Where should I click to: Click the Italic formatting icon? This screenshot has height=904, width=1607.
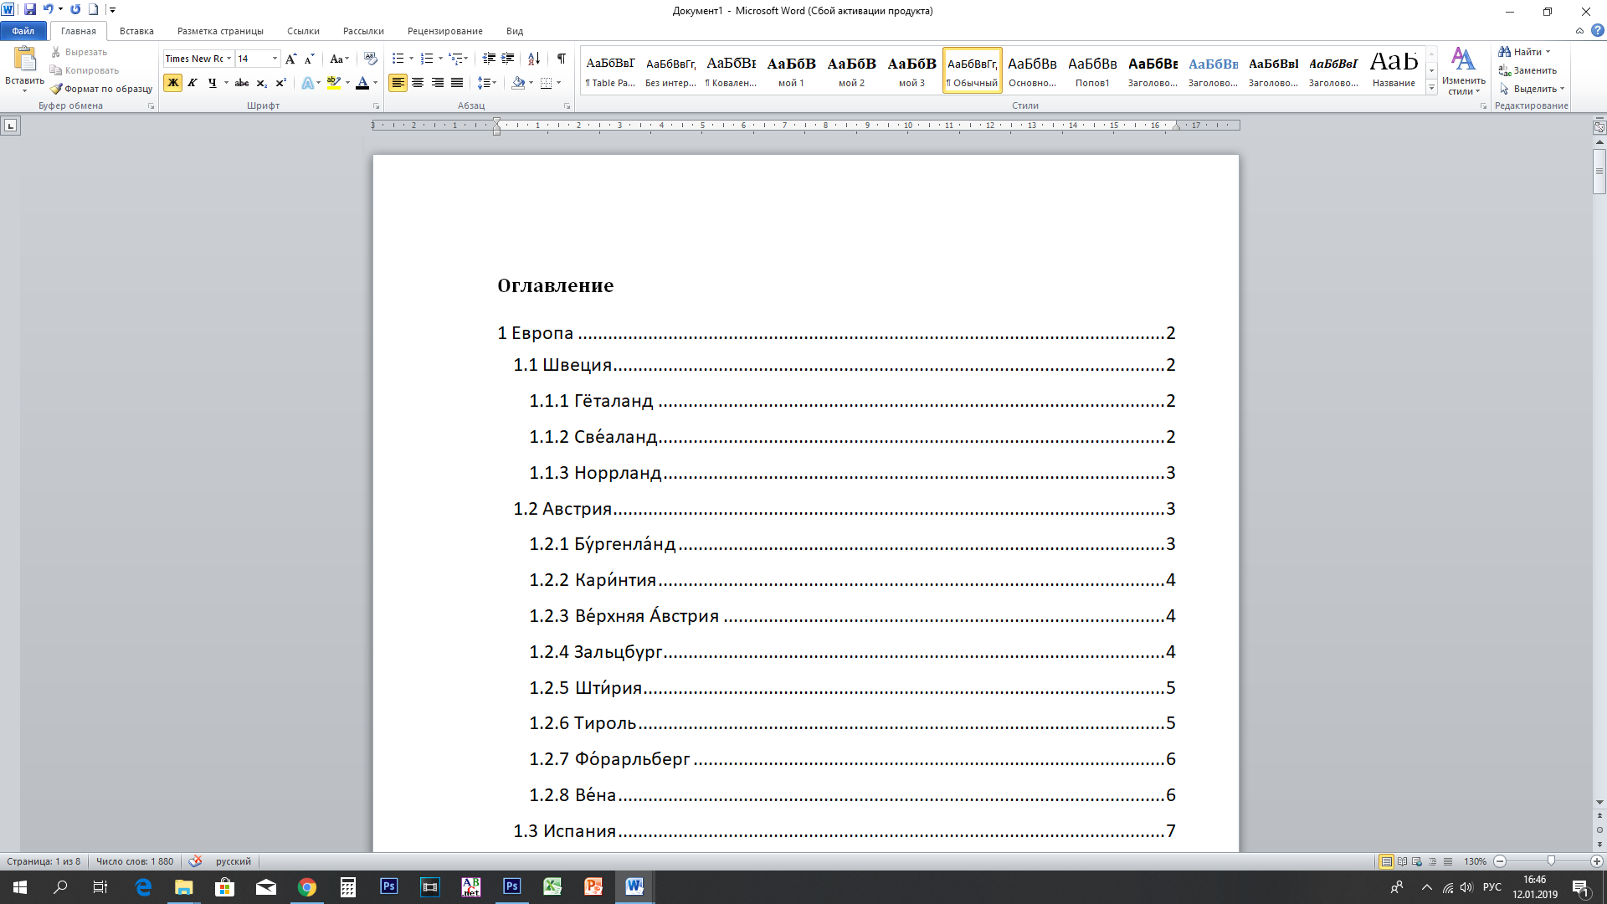[x=192, y=83]
